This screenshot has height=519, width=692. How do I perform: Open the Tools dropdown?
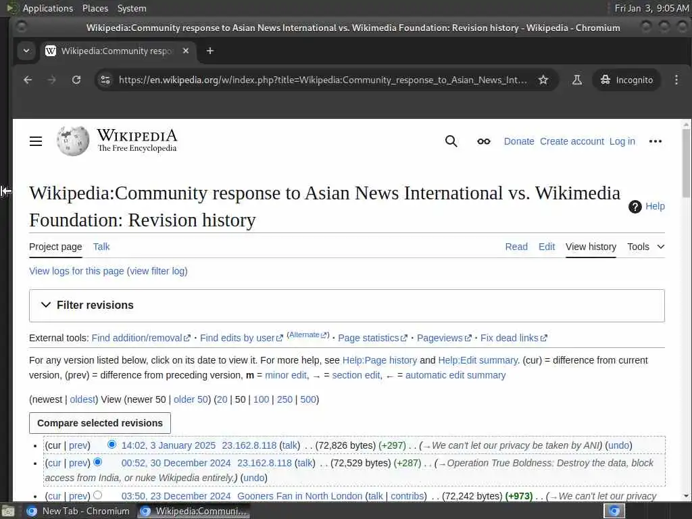645,247
